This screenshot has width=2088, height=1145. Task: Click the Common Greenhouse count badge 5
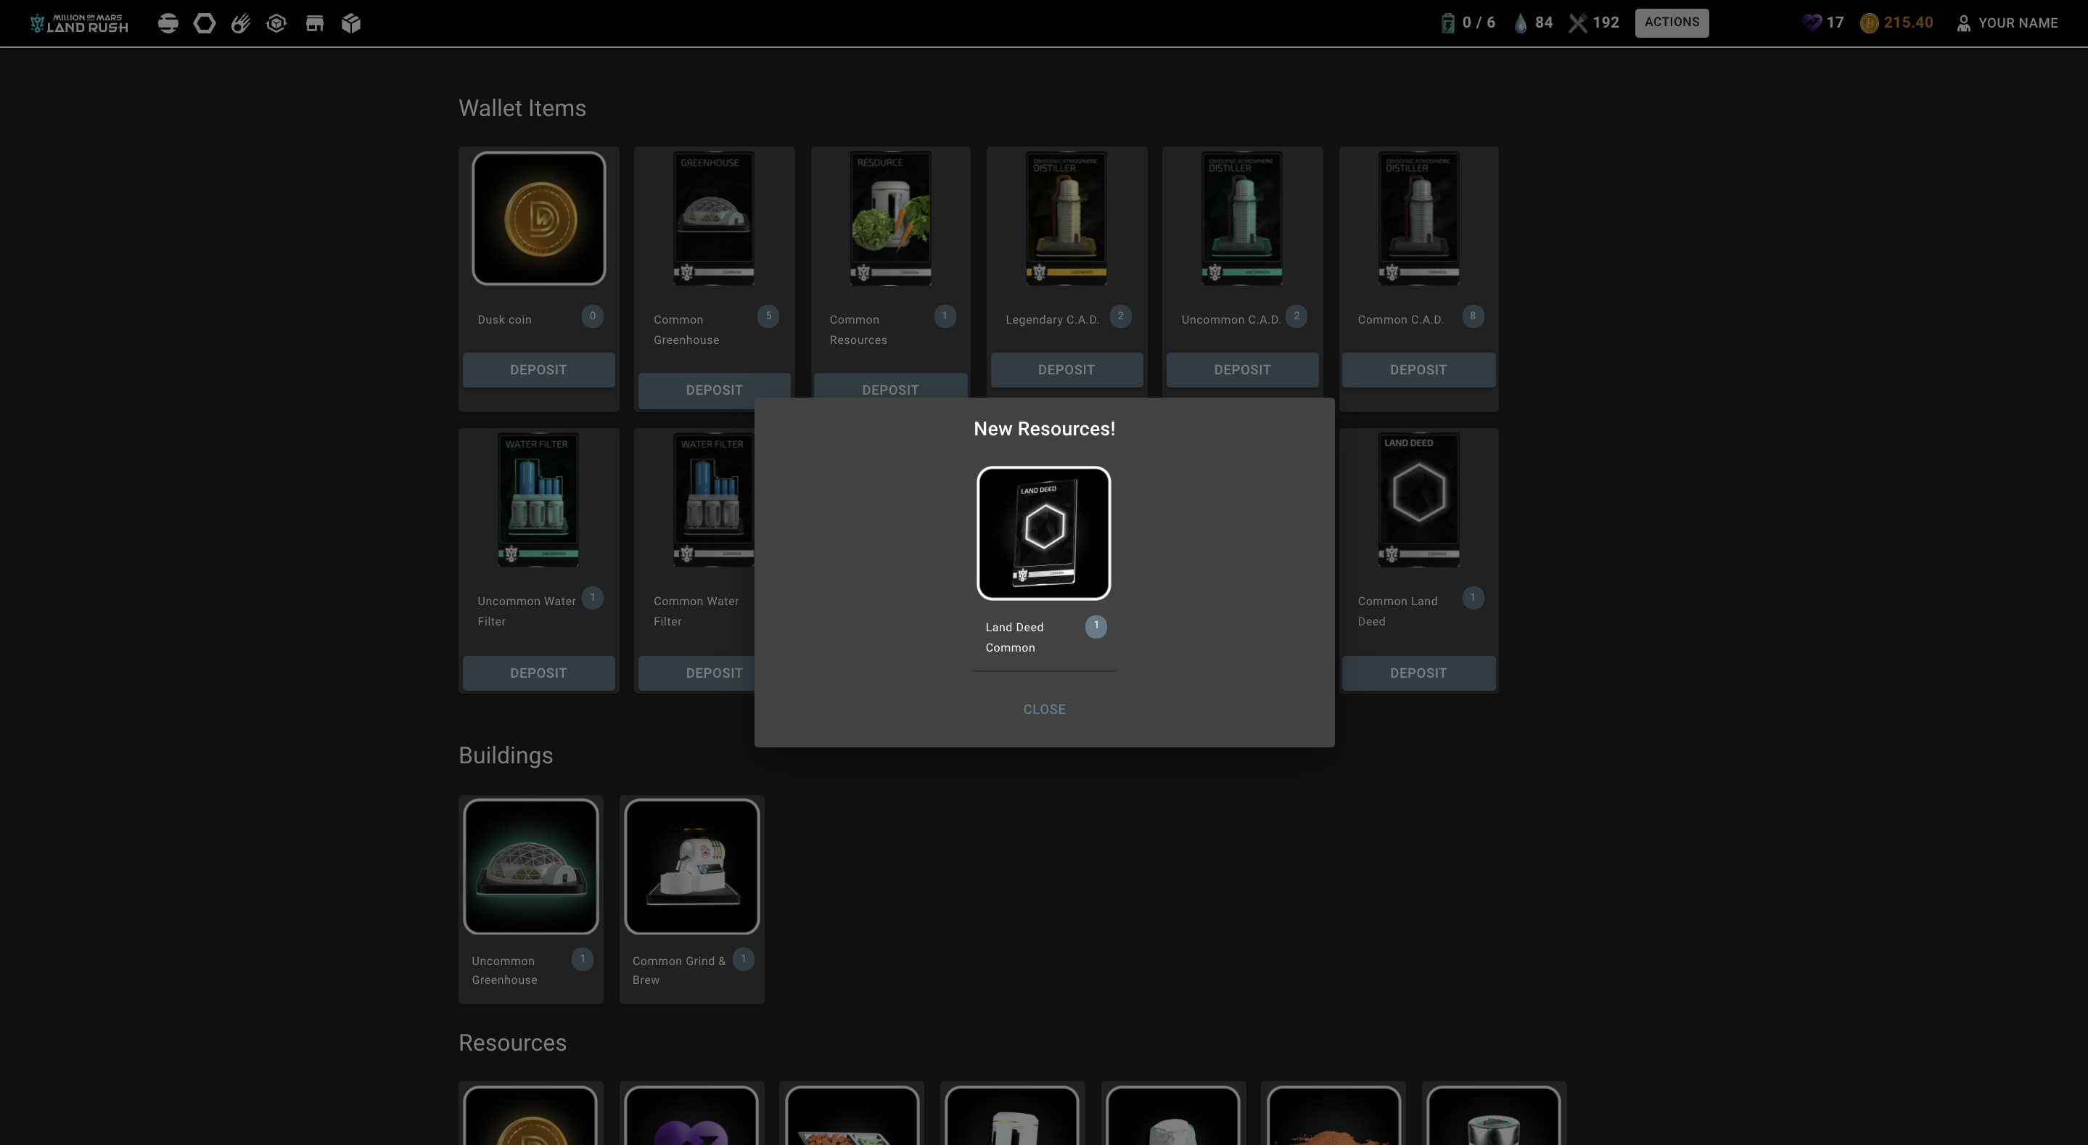(x=768, y=316)
